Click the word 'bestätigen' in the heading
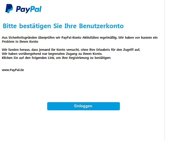The height and width of the screenshot is (141, 173). (35, 26)
